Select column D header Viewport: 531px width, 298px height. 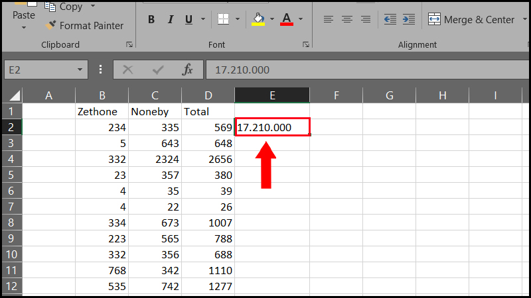pos(208,95)
